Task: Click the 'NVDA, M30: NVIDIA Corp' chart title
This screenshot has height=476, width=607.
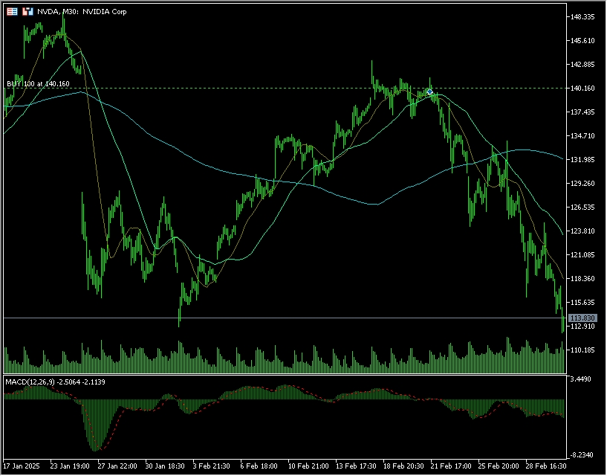Action: point(82,12)
